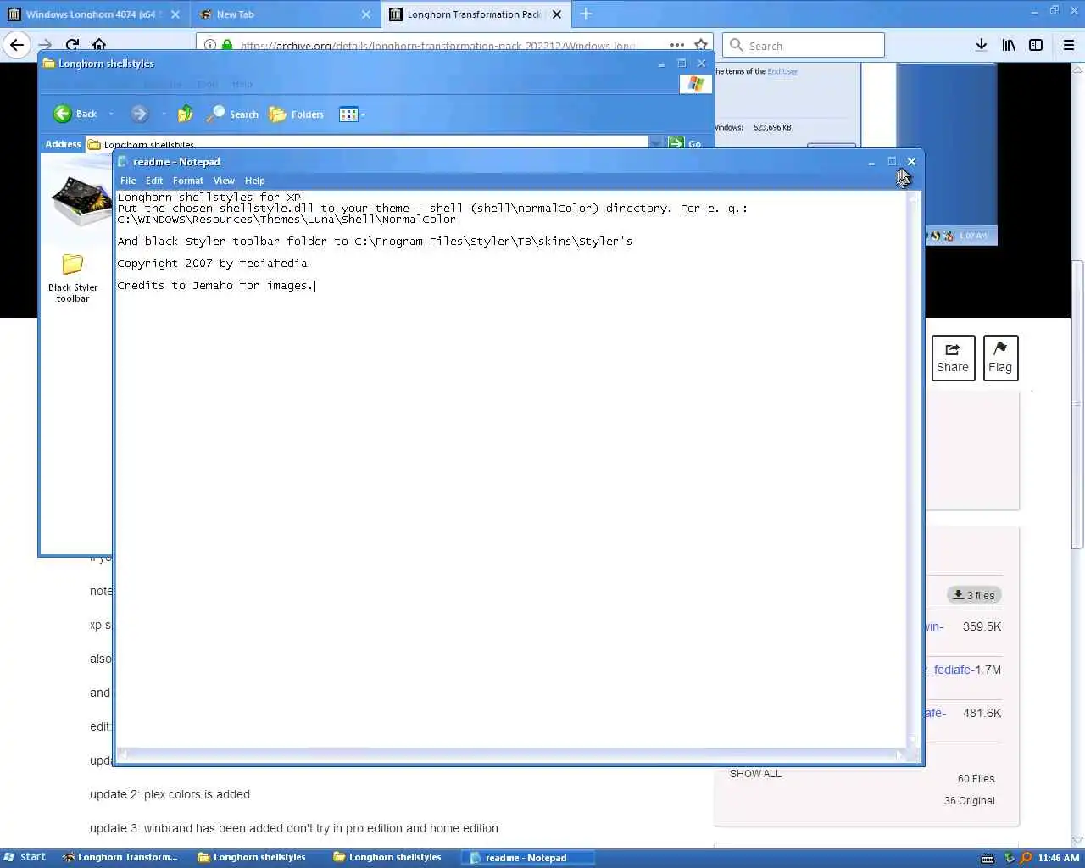Click the SHOW ALL link

point(755,774)
